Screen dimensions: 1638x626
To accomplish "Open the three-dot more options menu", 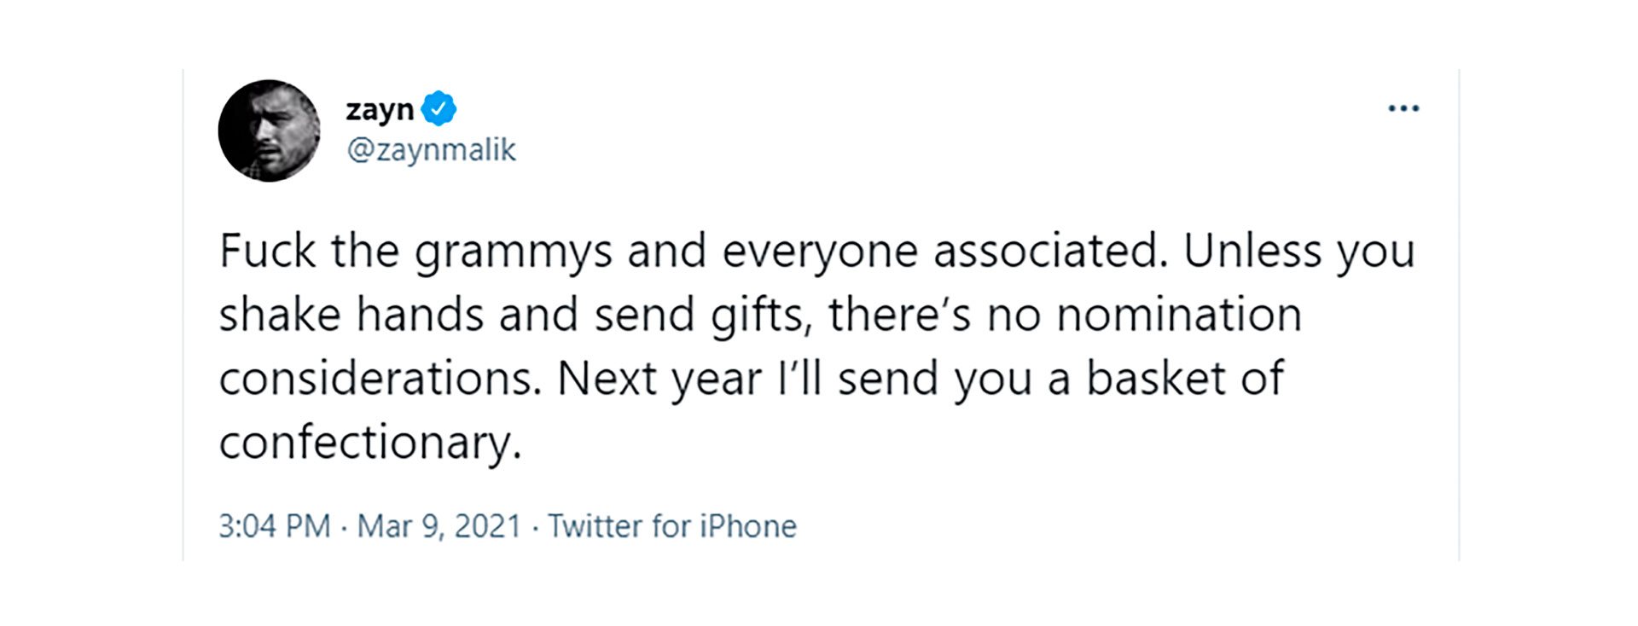I will (x=1403, y=108).
